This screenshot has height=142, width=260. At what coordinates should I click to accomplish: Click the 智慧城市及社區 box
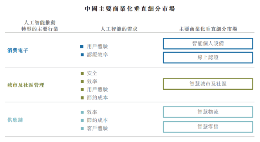coord(208,84)
